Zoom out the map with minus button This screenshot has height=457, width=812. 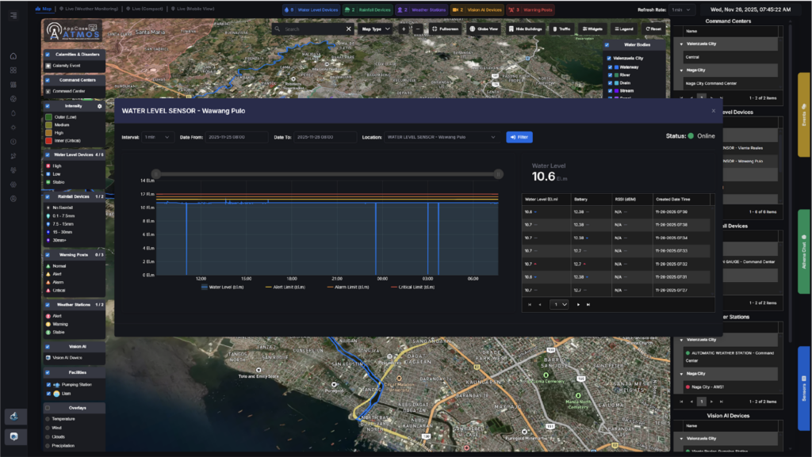[418, 29]
